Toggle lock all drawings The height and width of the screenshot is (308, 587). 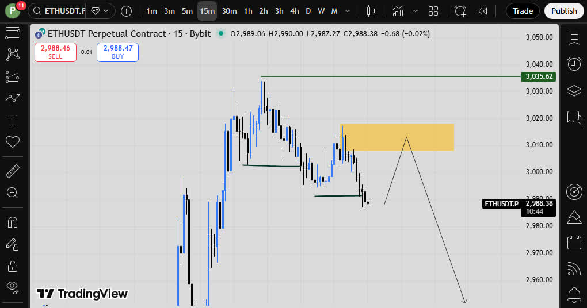point(12,265)
